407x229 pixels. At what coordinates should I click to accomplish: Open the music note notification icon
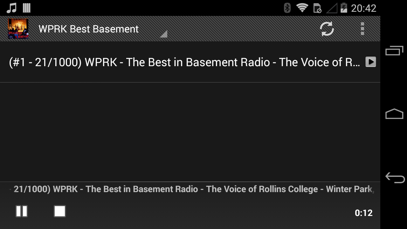pos(11,8)
